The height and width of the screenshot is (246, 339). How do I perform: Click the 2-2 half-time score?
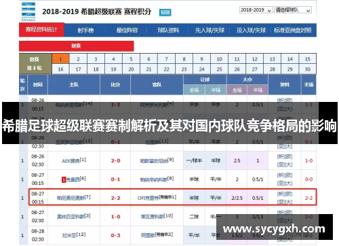point(308,198)
